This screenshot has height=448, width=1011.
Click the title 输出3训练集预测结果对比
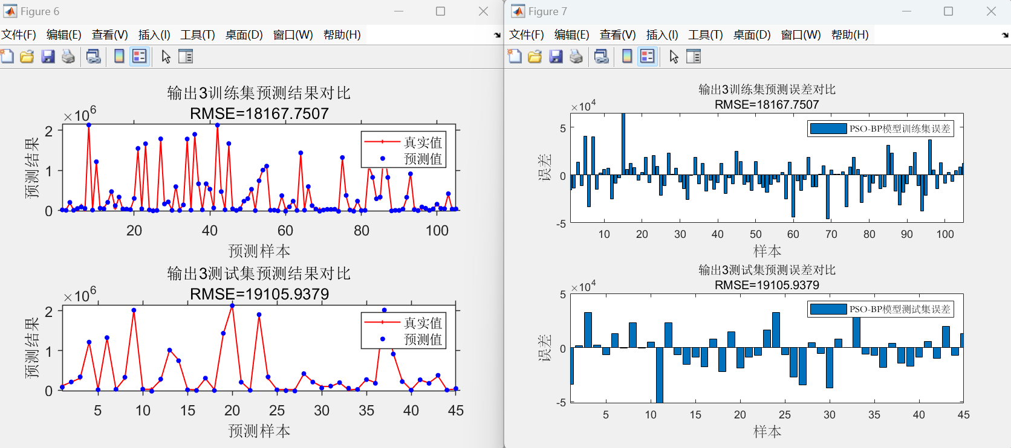tap(259, 93)
